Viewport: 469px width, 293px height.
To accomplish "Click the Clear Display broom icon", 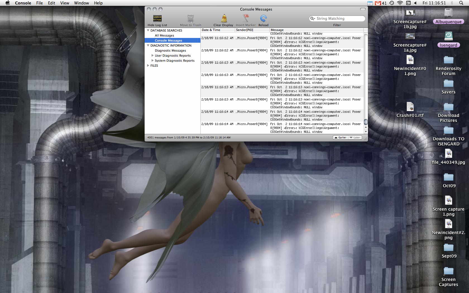I will point(224,18).
